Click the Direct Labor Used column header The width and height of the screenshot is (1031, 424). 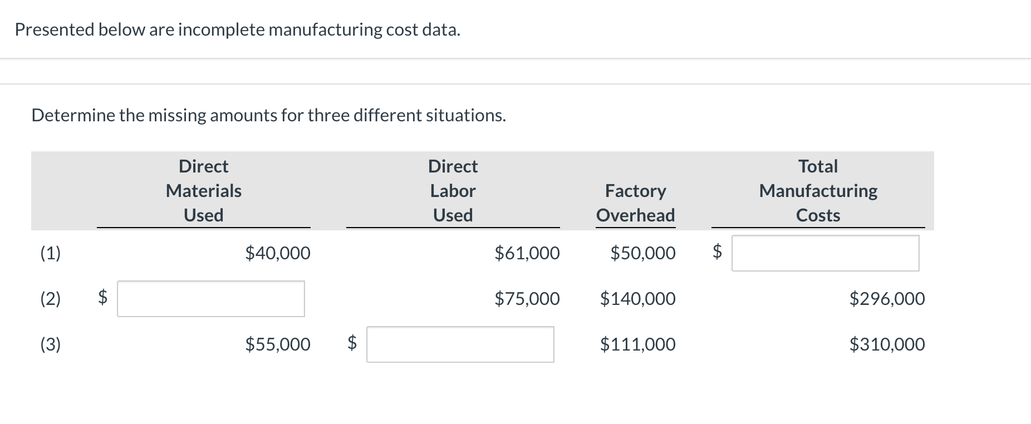click(453, 191)
